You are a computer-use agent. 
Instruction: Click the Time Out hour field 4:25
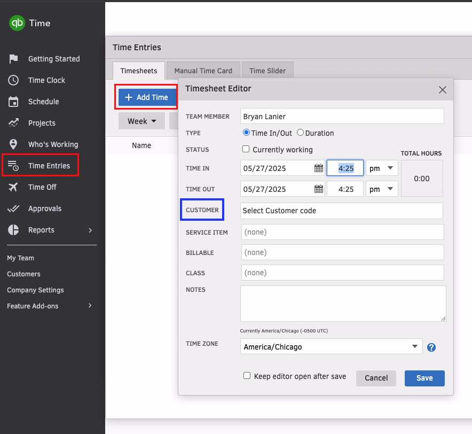tap(345, 189)
